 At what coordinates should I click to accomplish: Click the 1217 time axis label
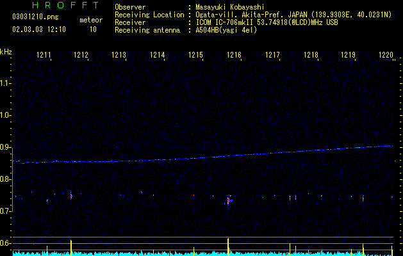click(272, 55)
